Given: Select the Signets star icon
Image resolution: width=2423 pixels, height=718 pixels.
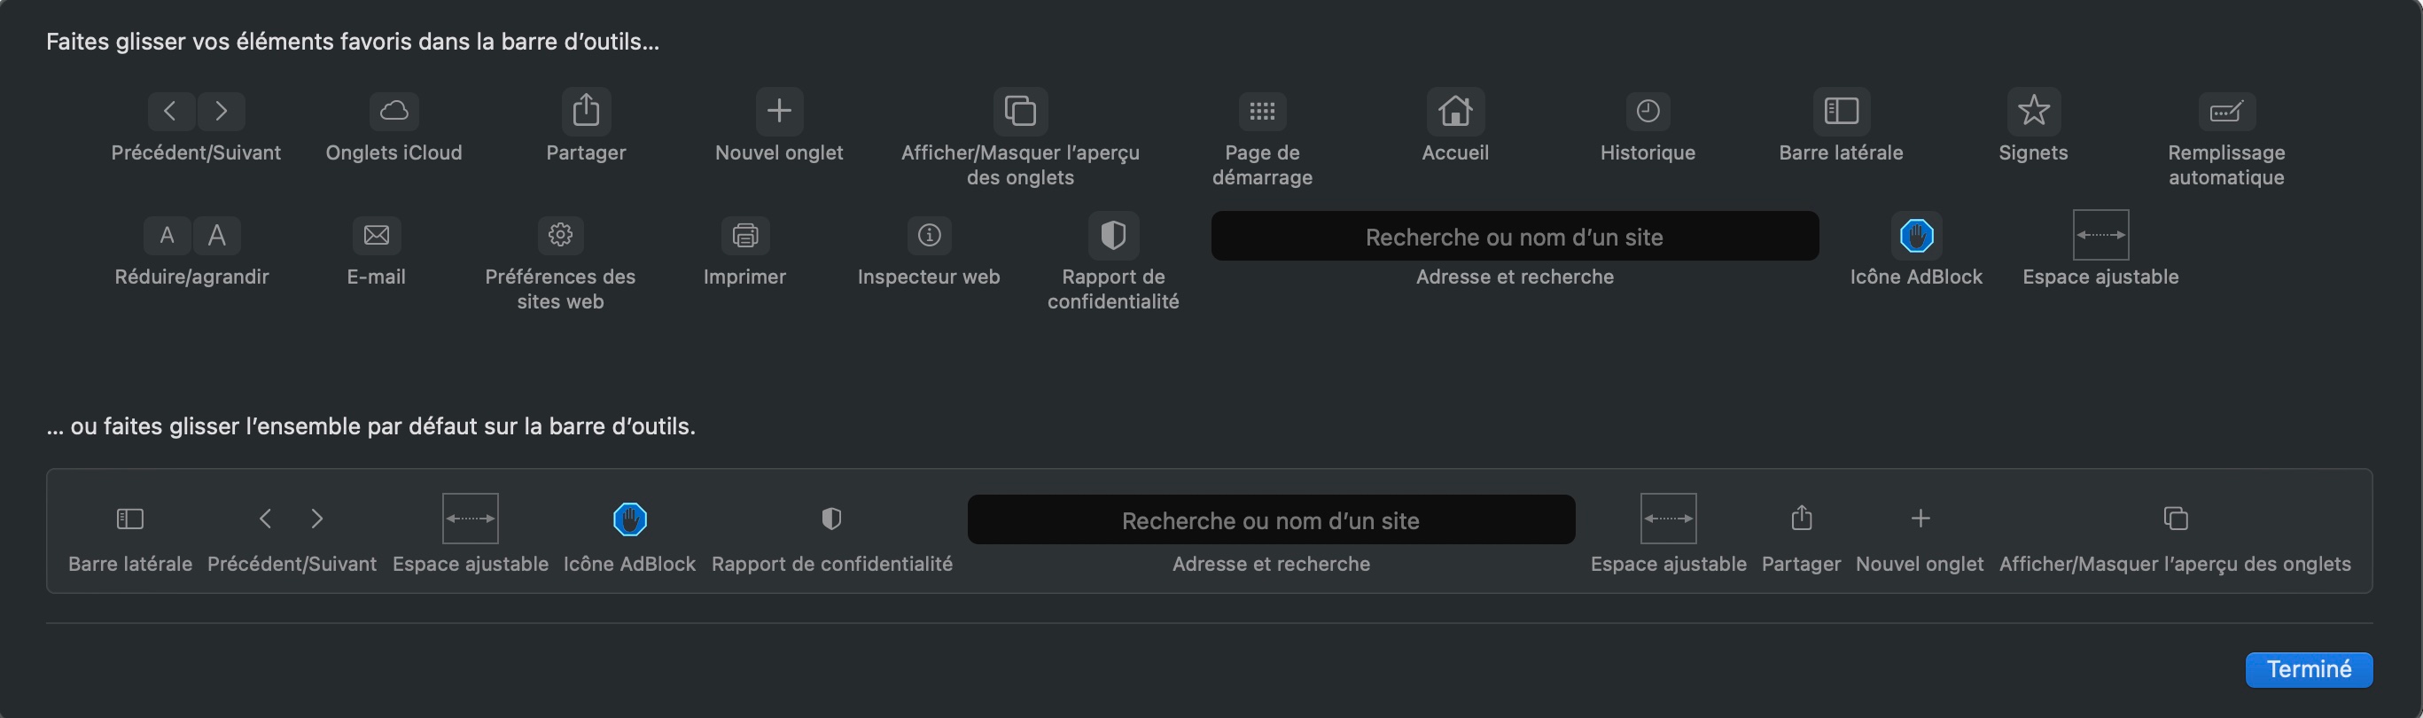Looking at the screenshot, I should [2034, 111].
